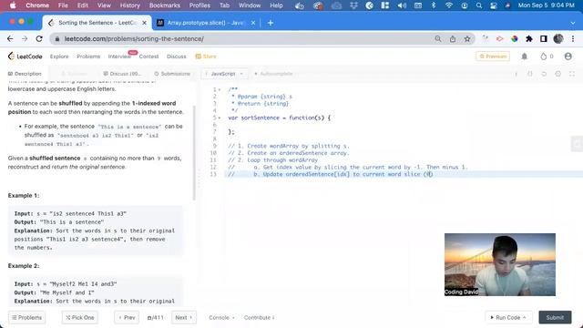
Task: Go to Problems in LeetCode top nav
Action: click(88, 56)
